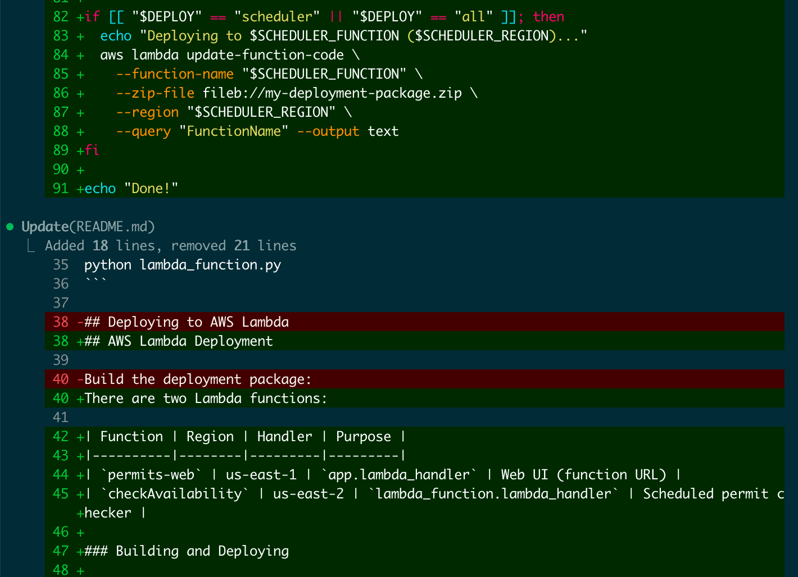Click "aws lambda update-function-code" command
798x577 pixels.
click(x=222, y=55)
